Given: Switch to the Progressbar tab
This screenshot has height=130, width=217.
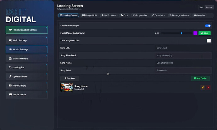Looking at the screenshot, I should click(x=140, y=15).
